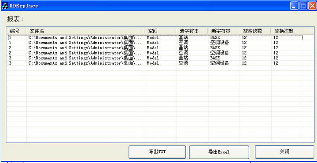This screenshot has height=163, width=317.
Task: Click the 替换次数 value 12 in file 1's 空调 row
Action: (x=276, y=43)
